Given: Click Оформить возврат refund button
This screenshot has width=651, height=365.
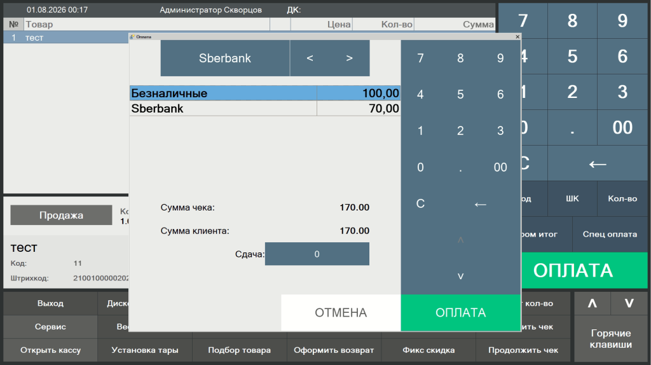Looking at the screenshot, I should 334,350.
